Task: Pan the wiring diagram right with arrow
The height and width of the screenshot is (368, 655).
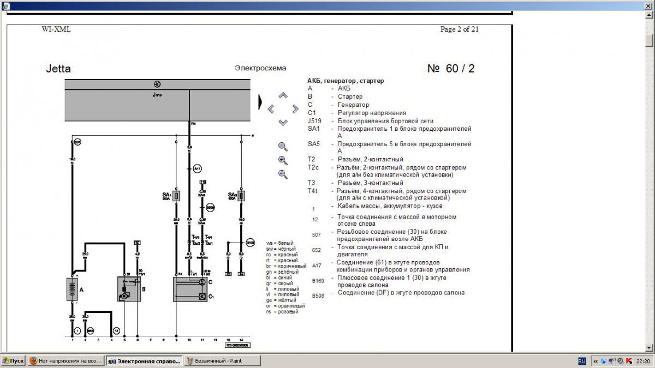Action: [295, 109]
